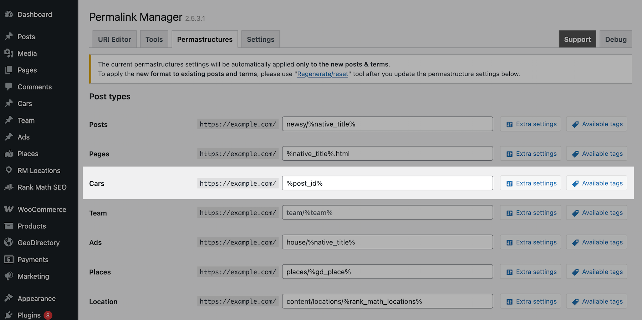Open the Tools tab
Image resolution: width=642 pixels, height=320 pixels.
coord(154,39)
